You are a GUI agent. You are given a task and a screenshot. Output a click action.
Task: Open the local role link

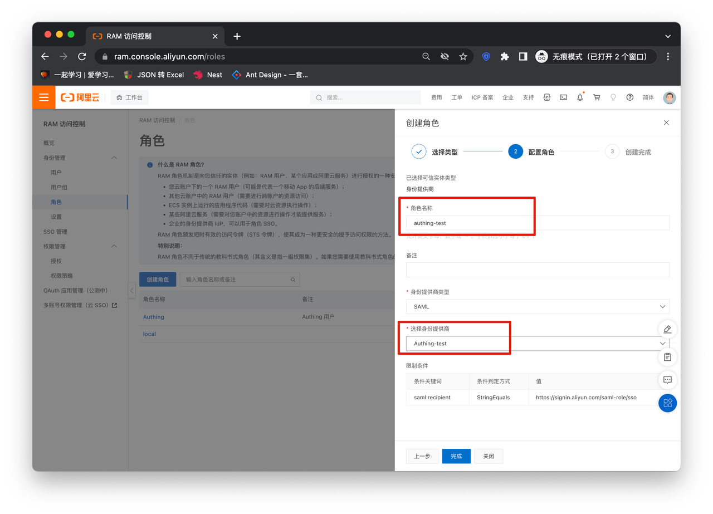(149, 334)
